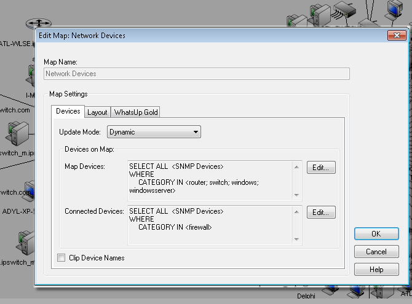Switch to the WhatsUp Gold tab
The height and width of the screenshot is (304, 412).
pyautogui.click(x=135, y=112)
